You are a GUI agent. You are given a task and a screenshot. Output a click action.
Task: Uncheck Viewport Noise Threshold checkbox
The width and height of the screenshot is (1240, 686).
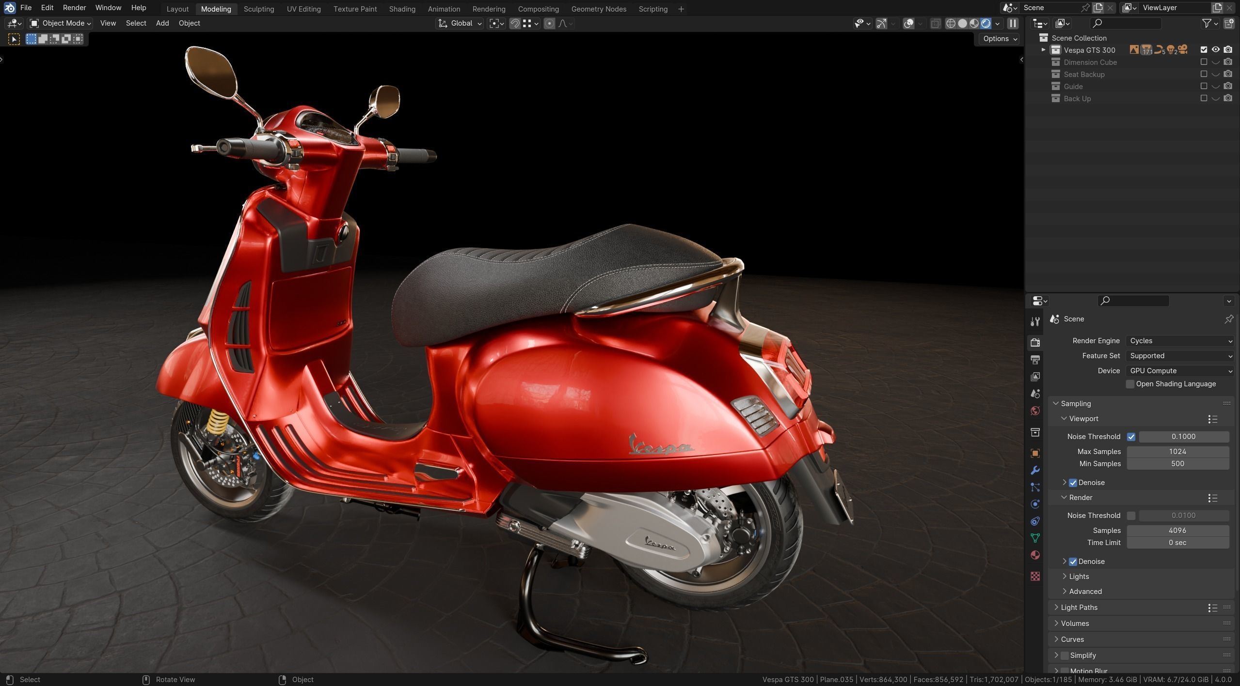1131,437
